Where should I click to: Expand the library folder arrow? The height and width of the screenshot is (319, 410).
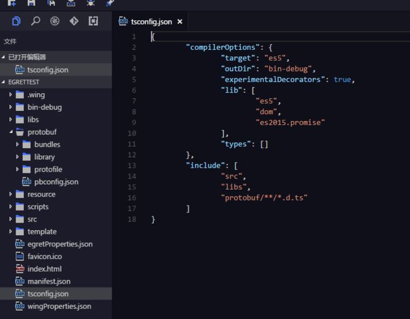point(17,157)
